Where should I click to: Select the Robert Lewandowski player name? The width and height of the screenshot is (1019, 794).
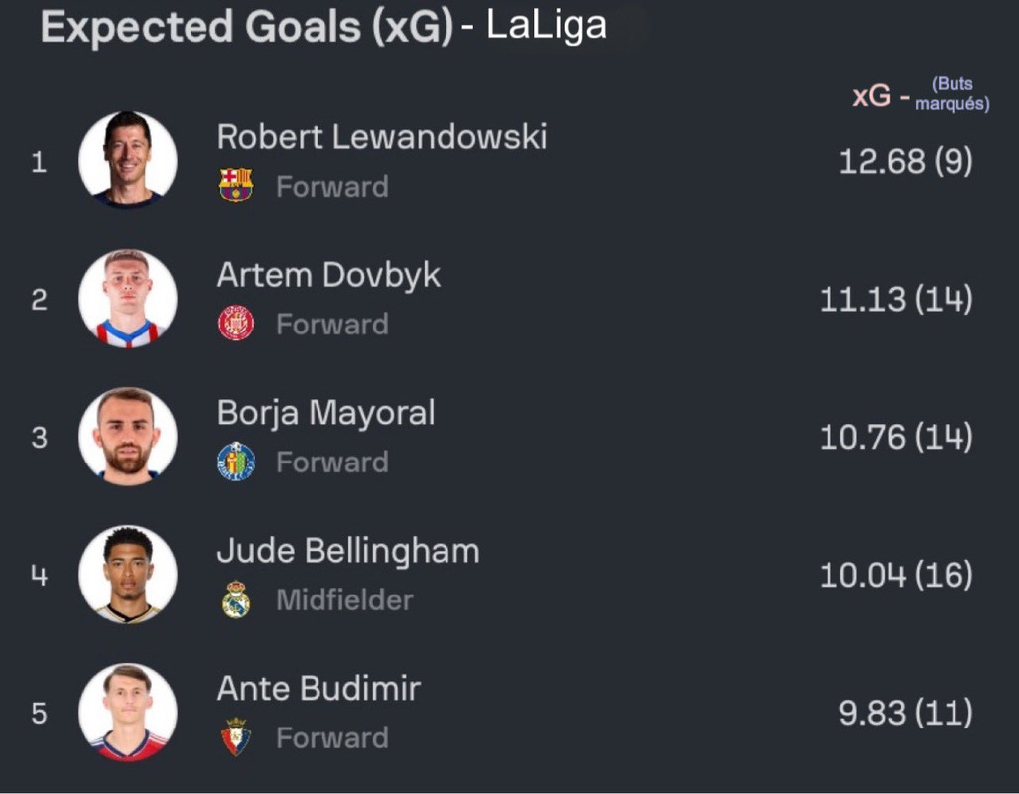pyautogui.click(x=382, y=137)
